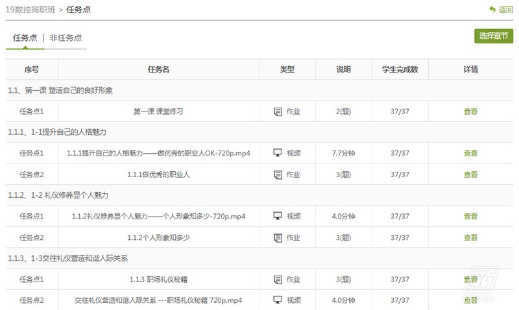Click video icon in 1.1.2礼仪修养 mp4 row
Screen dimensions: 519x310
pyautogui.click(x=278, y=216)
